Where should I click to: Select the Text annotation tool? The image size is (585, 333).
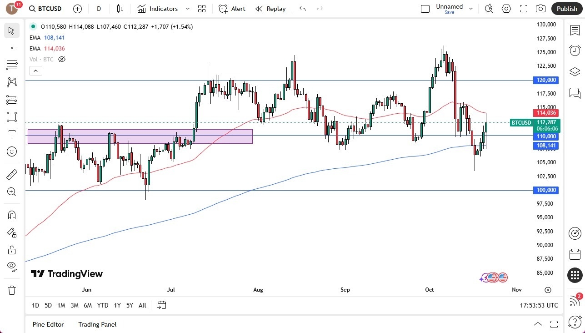pyautogui.click(x=12, y=134)
